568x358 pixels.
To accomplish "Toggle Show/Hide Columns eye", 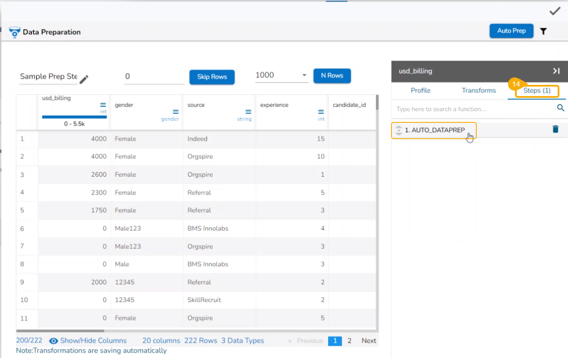I will pos(54,341).
